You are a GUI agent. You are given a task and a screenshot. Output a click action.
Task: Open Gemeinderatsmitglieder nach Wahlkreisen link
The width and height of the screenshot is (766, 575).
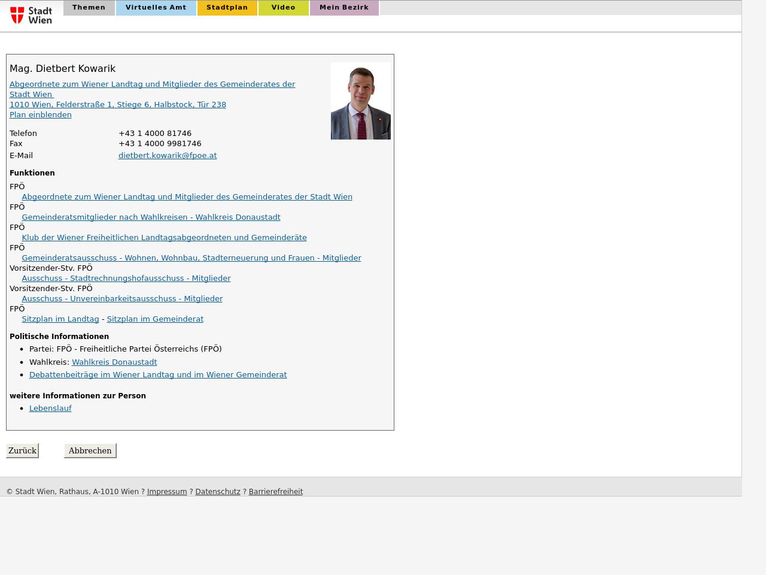click(151, 217)
